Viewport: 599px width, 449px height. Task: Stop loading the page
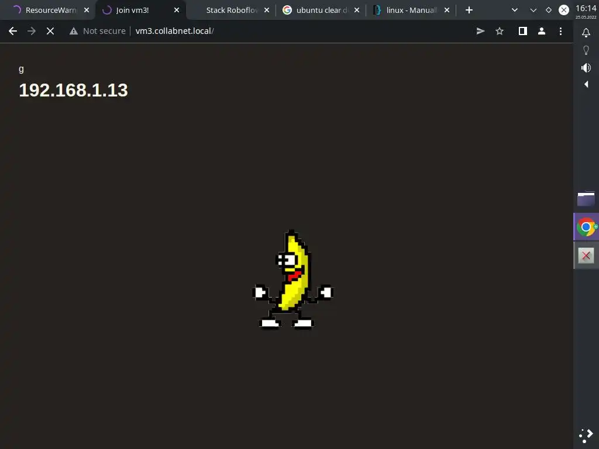[50, 31]
